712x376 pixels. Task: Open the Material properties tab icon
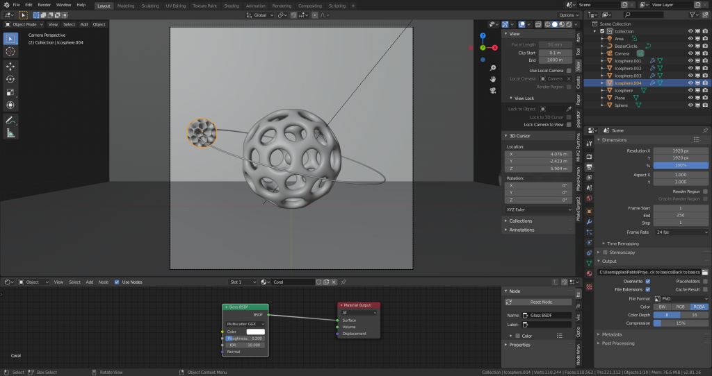pyautogui.click(x=589, y=273)
